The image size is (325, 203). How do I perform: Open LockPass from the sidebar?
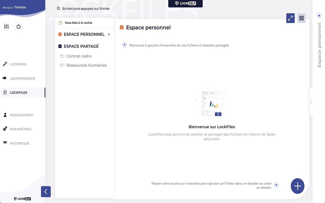pos(18,64)
